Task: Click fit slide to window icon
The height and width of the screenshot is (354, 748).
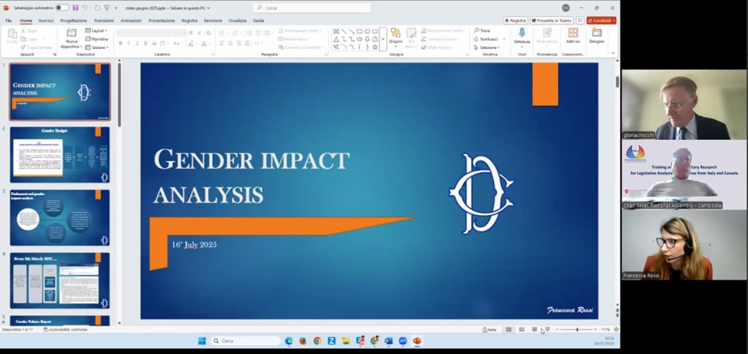Action: click(616, 329)
